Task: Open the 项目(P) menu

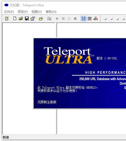Action: coord(23,12)
